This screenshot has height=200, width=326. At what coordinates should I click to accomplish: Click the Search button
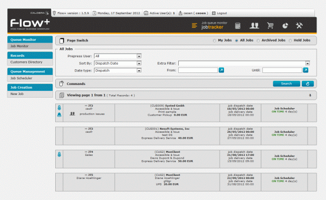click(x=286, y=83)
